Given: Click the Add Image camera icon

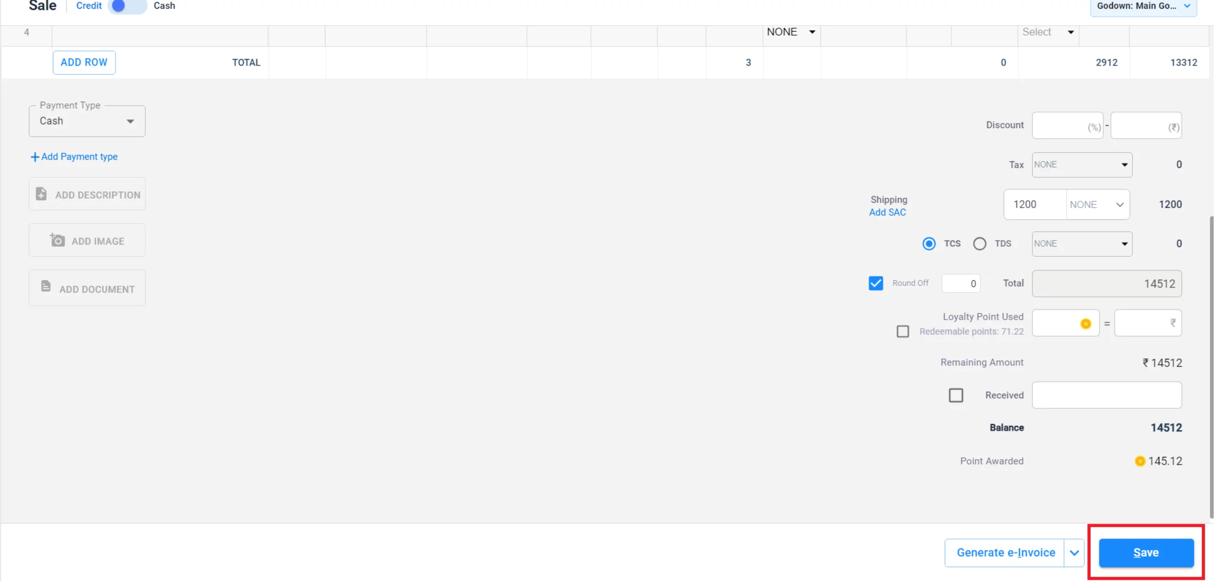Looking at the screenshot, I should click(x=57, y=240).
